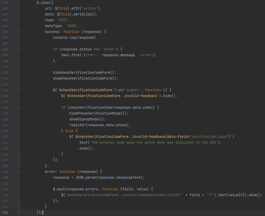The height and width of the screenshot is (216, 265).
Task: Click the Swal.fire call
Action: point(109,55)
